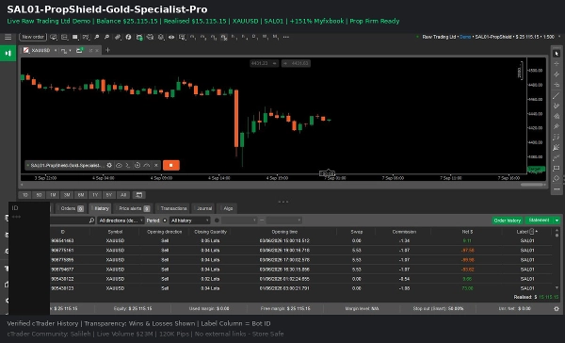Select the trend line drawing tool
Image resolution: width=565 pixels, height=343 pixels.
[557, 95]
